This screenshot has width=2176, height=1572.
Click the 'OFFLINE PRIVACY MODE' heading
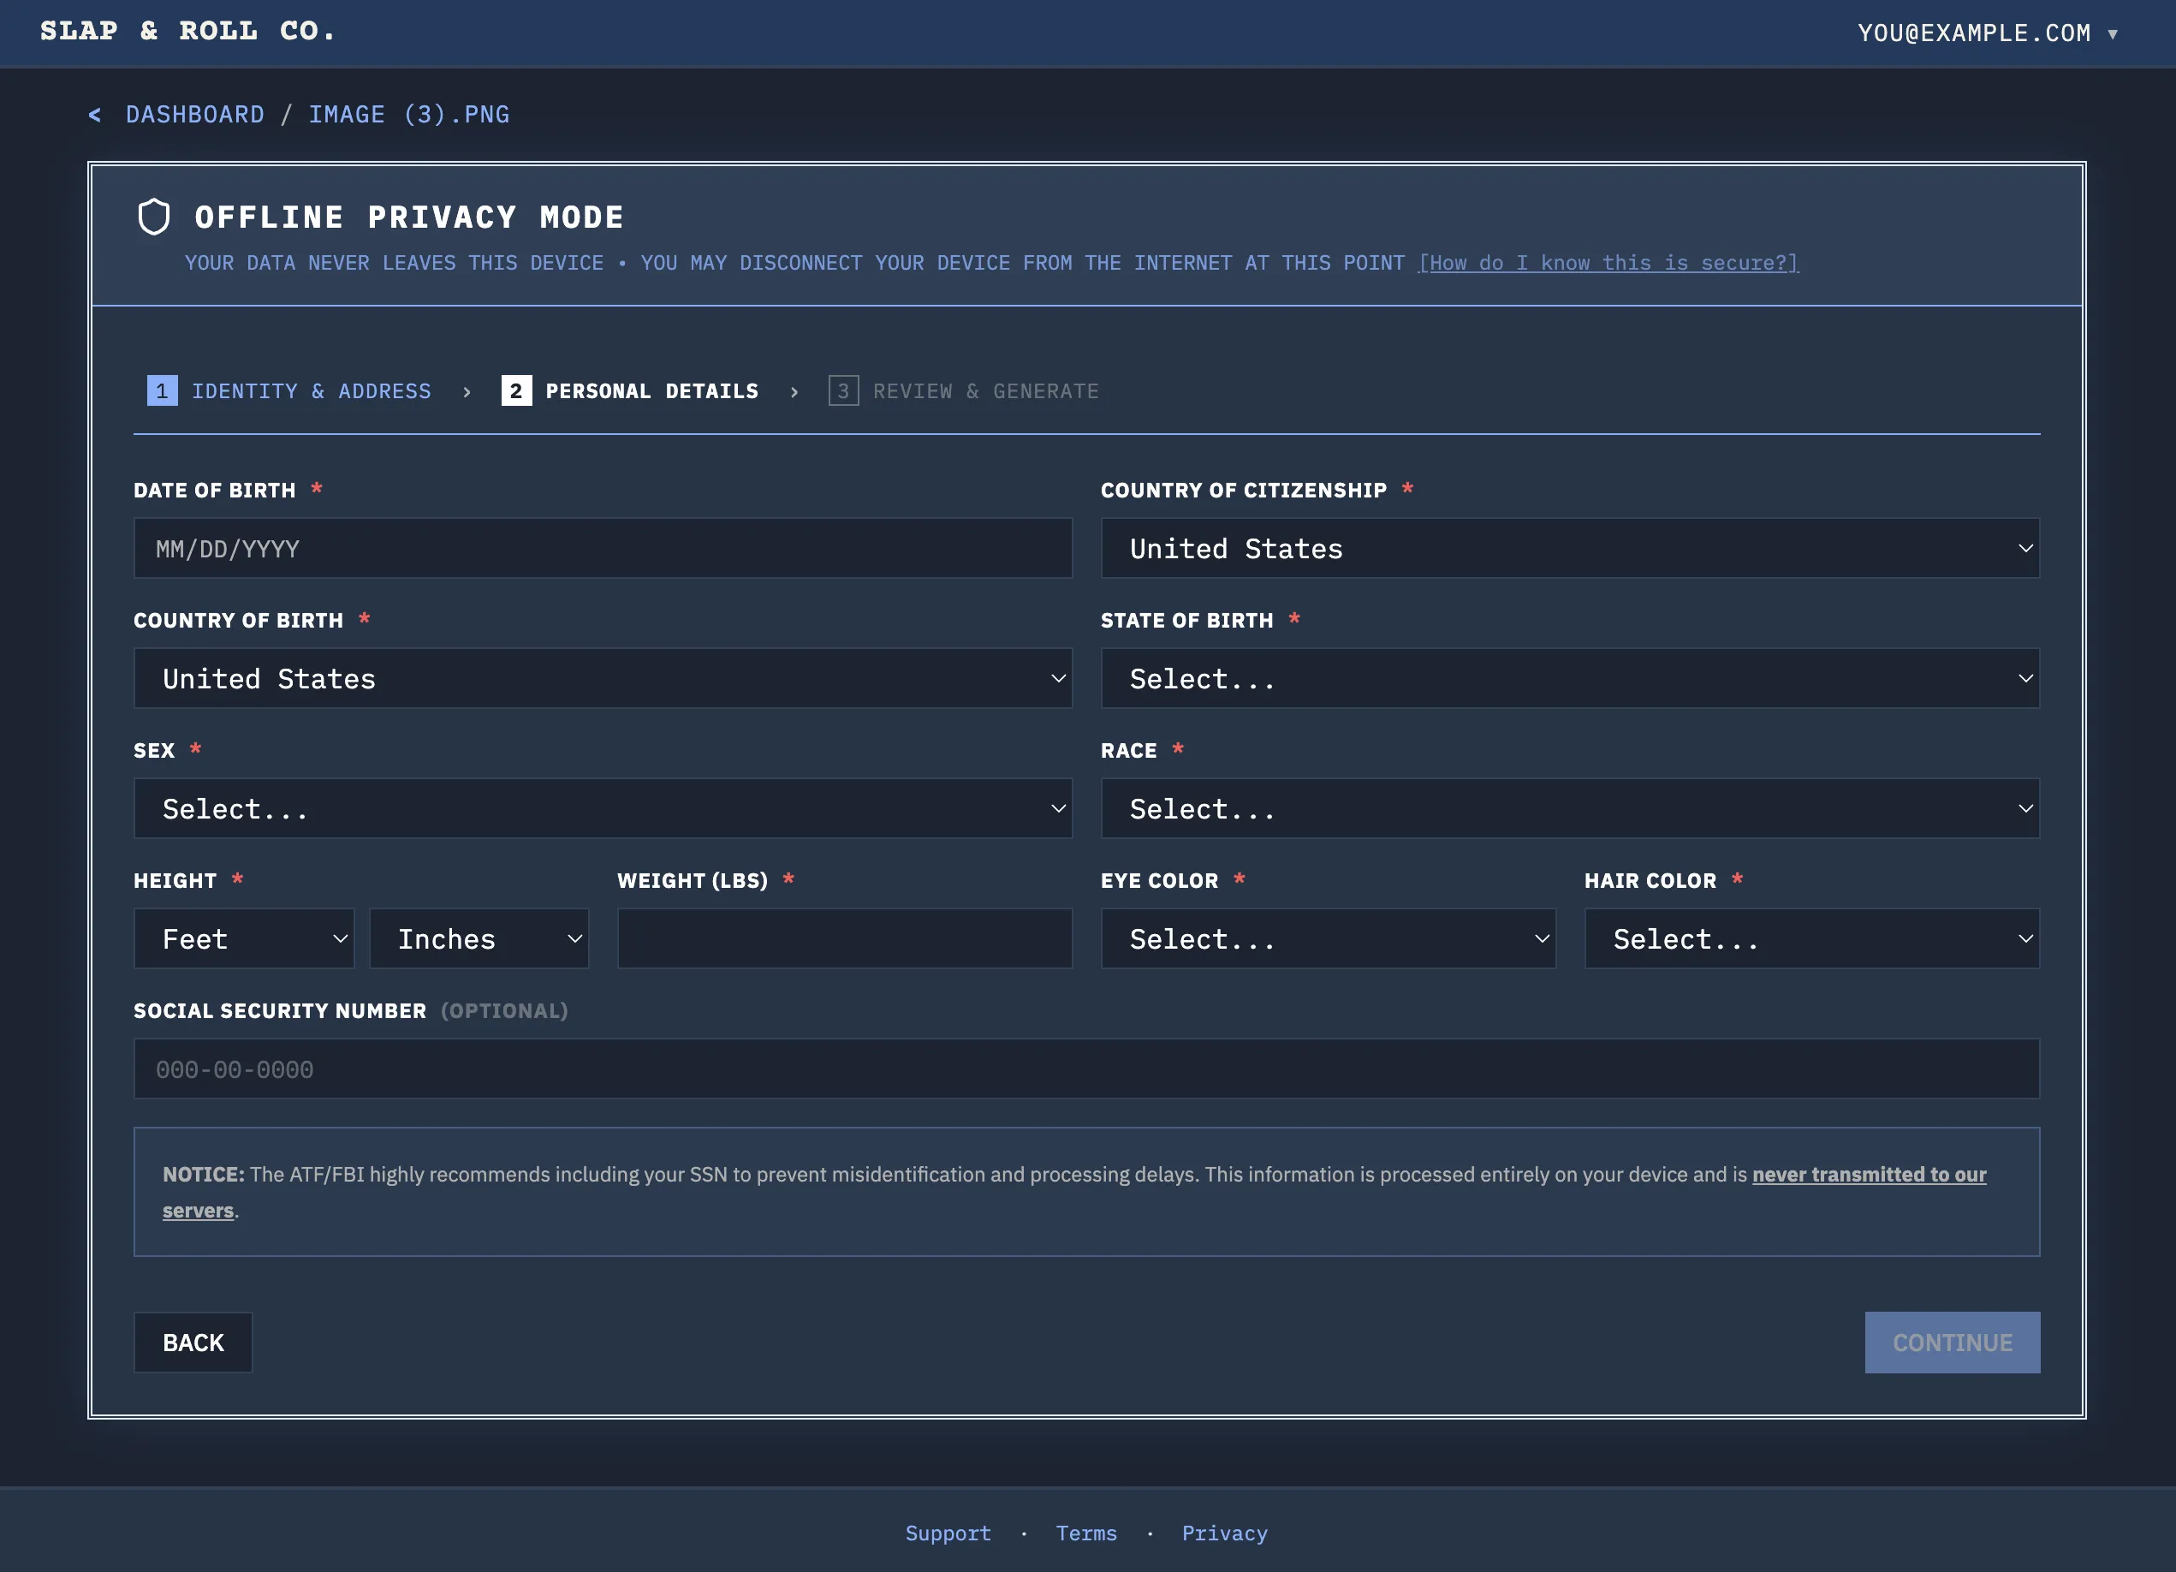(408, 217)
